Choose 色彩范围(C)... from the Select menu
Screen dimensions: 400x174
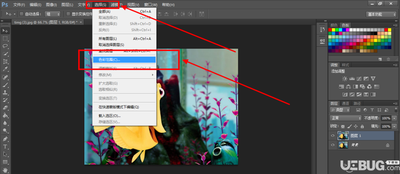(124, 60)
